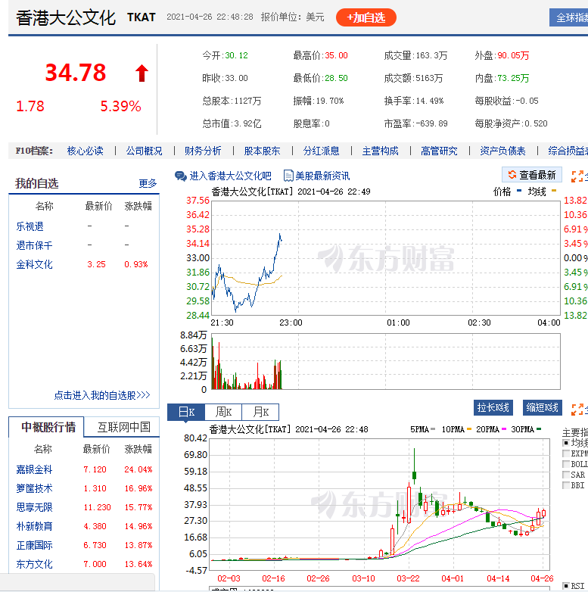This screenshot has width=588, height=592.
Task: Open the 高管研究 link
Action: (439, 151)
